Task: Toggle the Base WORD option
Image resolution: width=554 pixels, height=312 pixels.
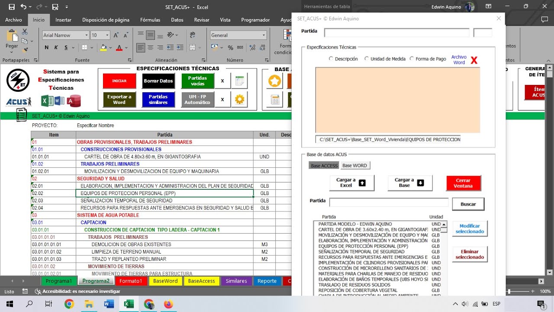Action: (354, 166)
